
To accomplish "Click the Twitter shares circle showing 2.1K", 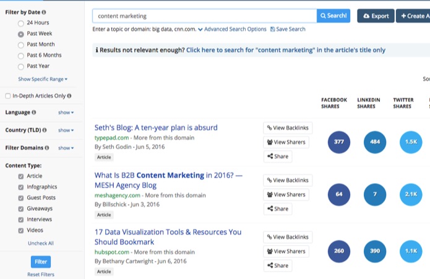I will click(411, 194).
